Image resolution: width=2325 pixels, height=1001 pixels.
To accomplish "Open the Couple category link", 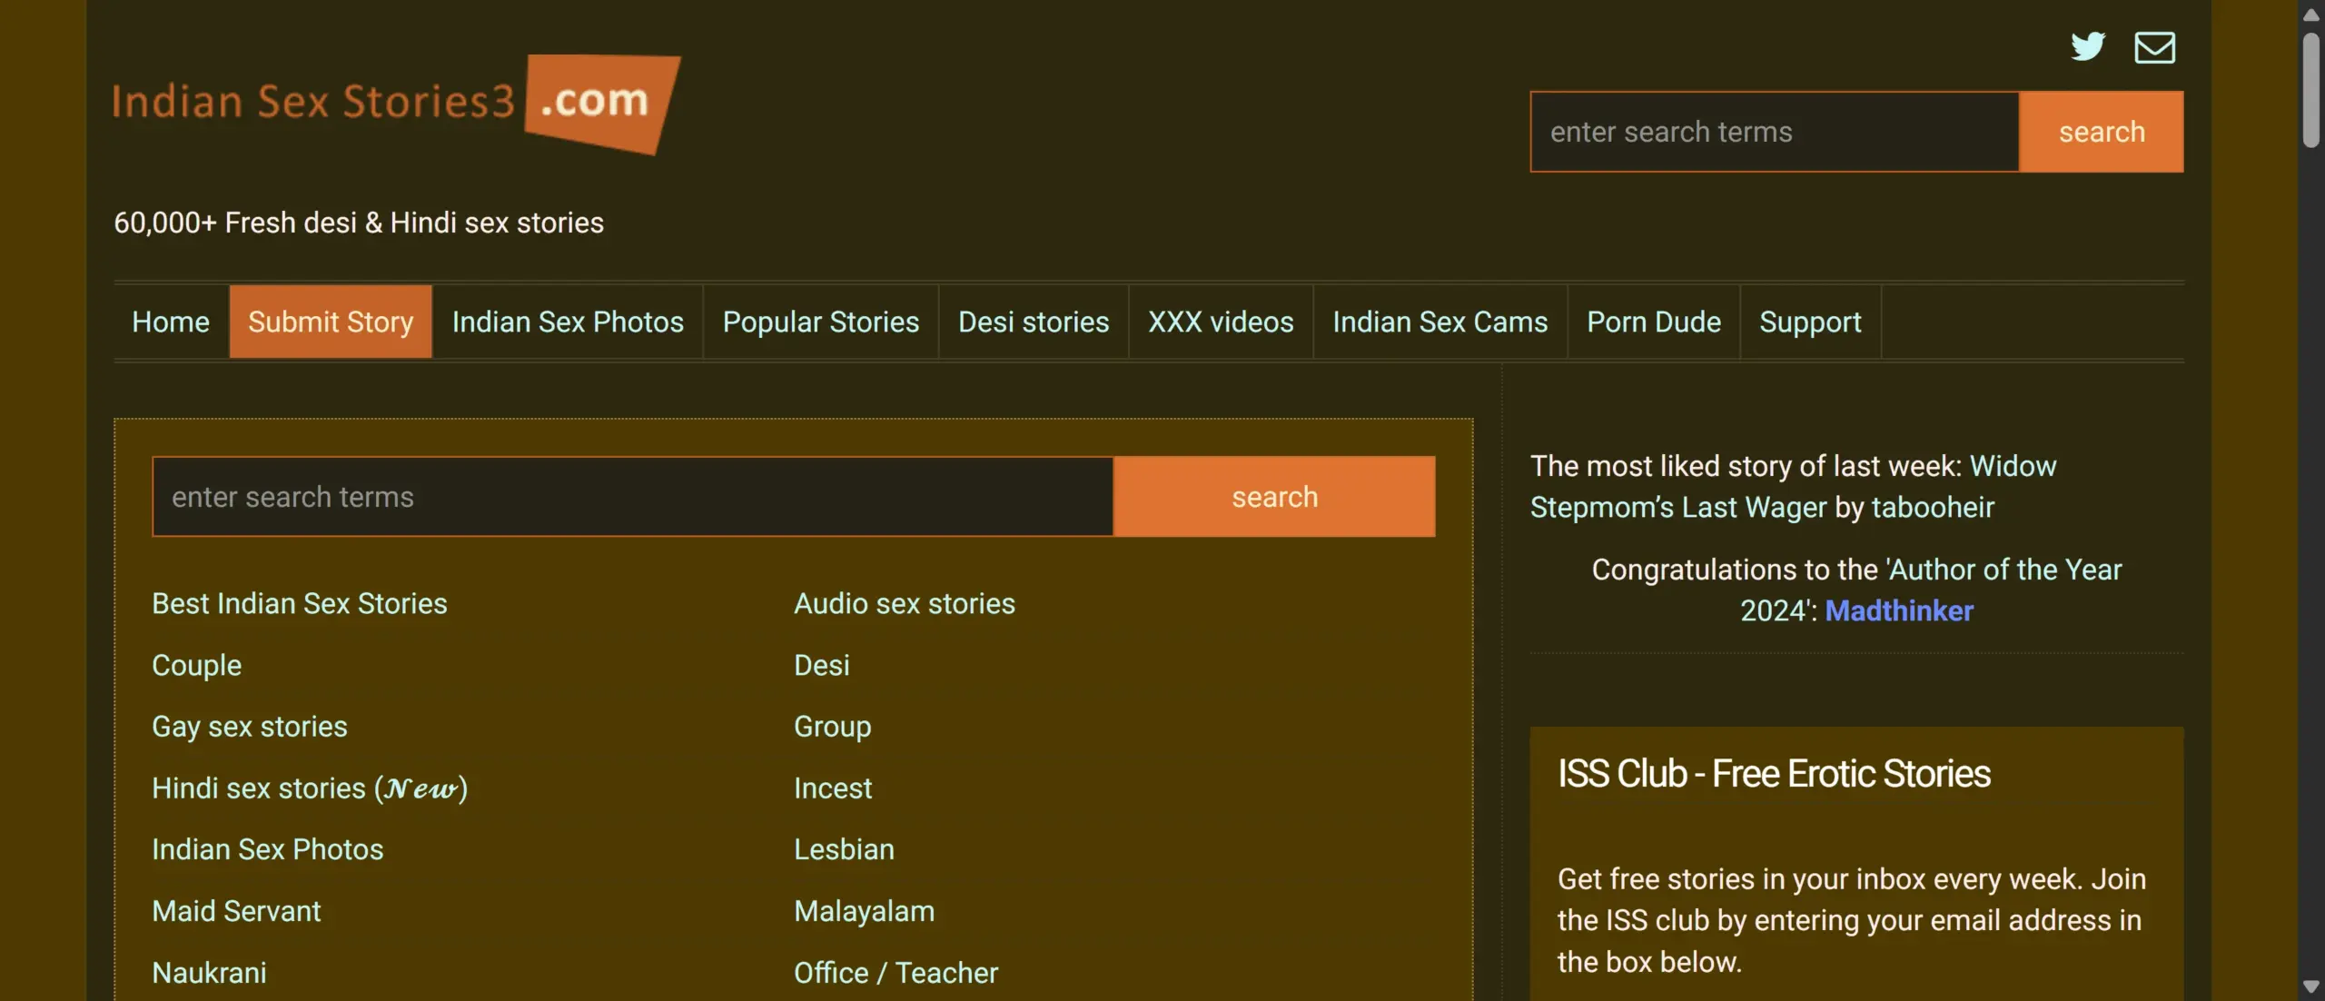I will (197, 665).
